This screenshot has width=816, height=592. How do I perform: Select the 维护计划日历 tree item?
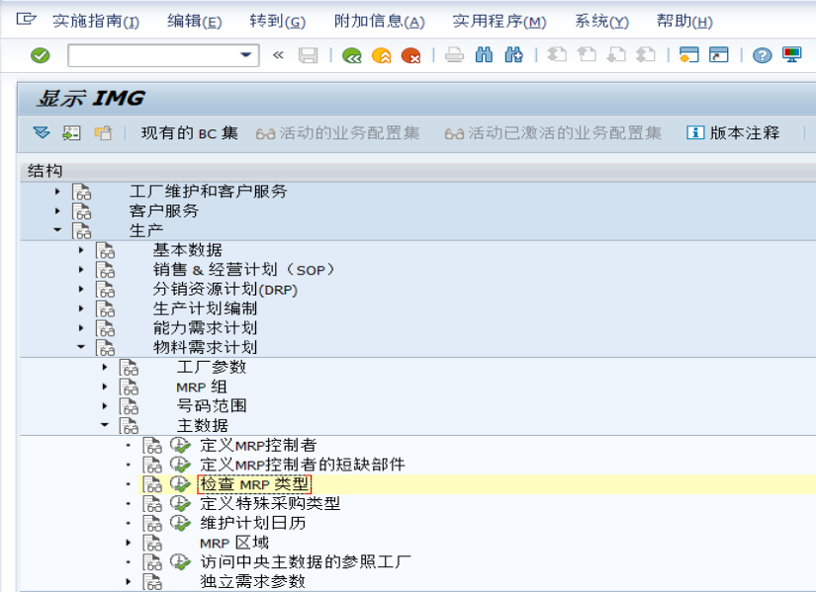pyautogui.click(x=253, y=524)
